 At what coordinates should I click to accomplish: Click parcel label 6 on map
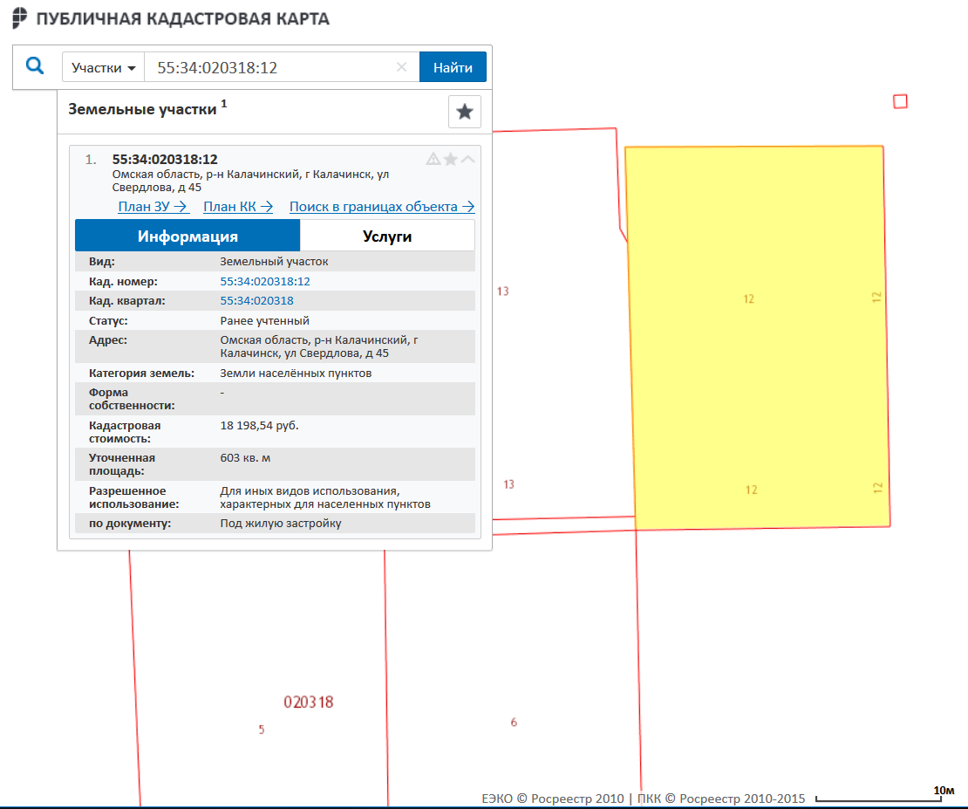click(514, 722)
